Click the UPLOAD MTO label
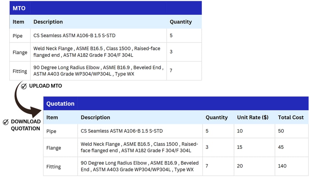This screenshot has height=177, width=312. [46, 86]
